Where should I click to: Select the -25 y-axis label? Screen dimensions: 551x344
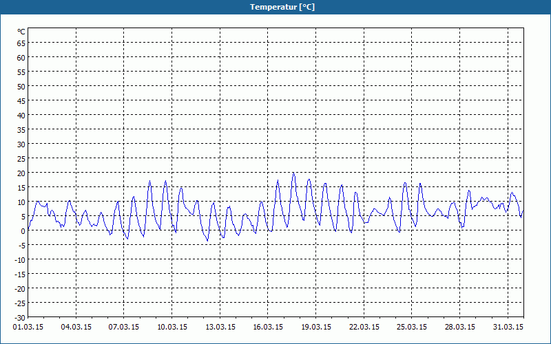pyautogui.click(x=20, y=303)
